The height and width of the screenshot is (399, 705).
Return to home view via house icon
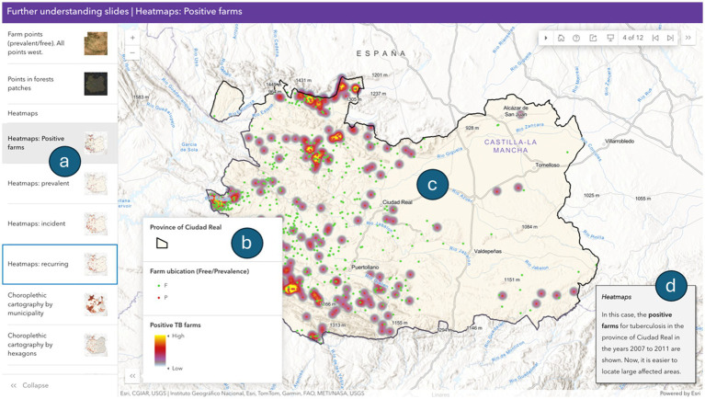pos(561,38)
